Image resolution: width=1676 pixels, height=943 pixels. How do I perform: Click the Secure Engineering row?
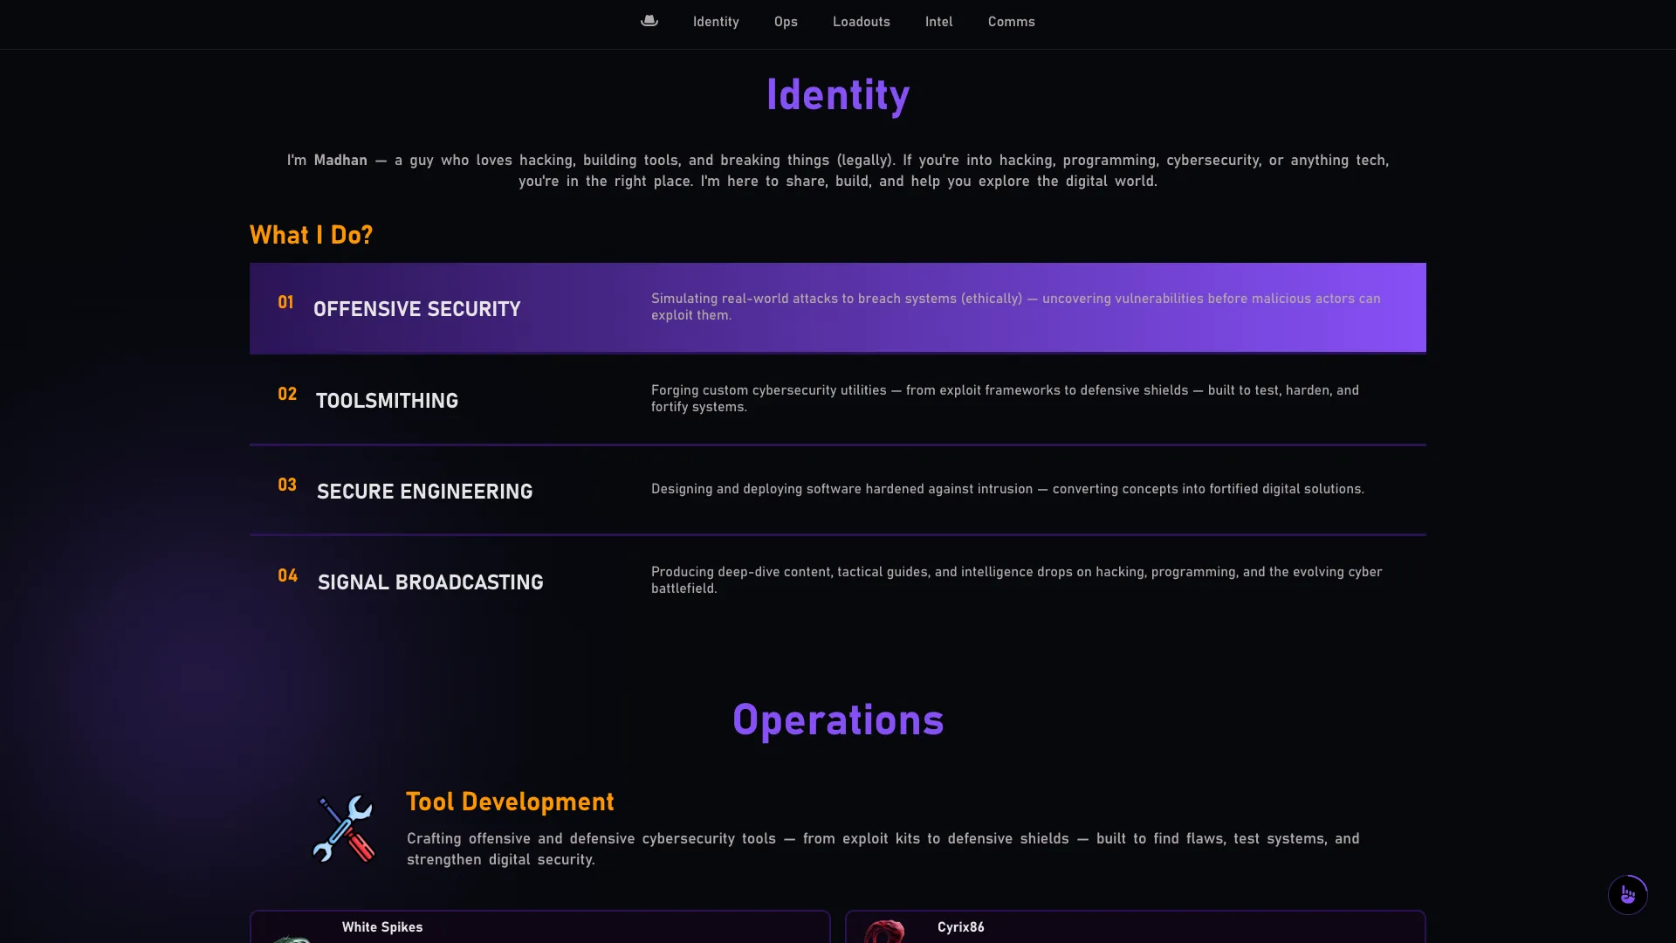(x=838, y=490)
